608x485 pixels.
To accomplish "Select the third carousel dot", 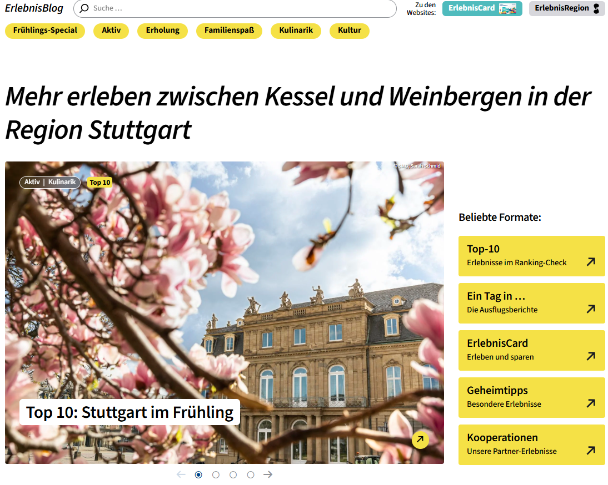I will tap(233, 474).
